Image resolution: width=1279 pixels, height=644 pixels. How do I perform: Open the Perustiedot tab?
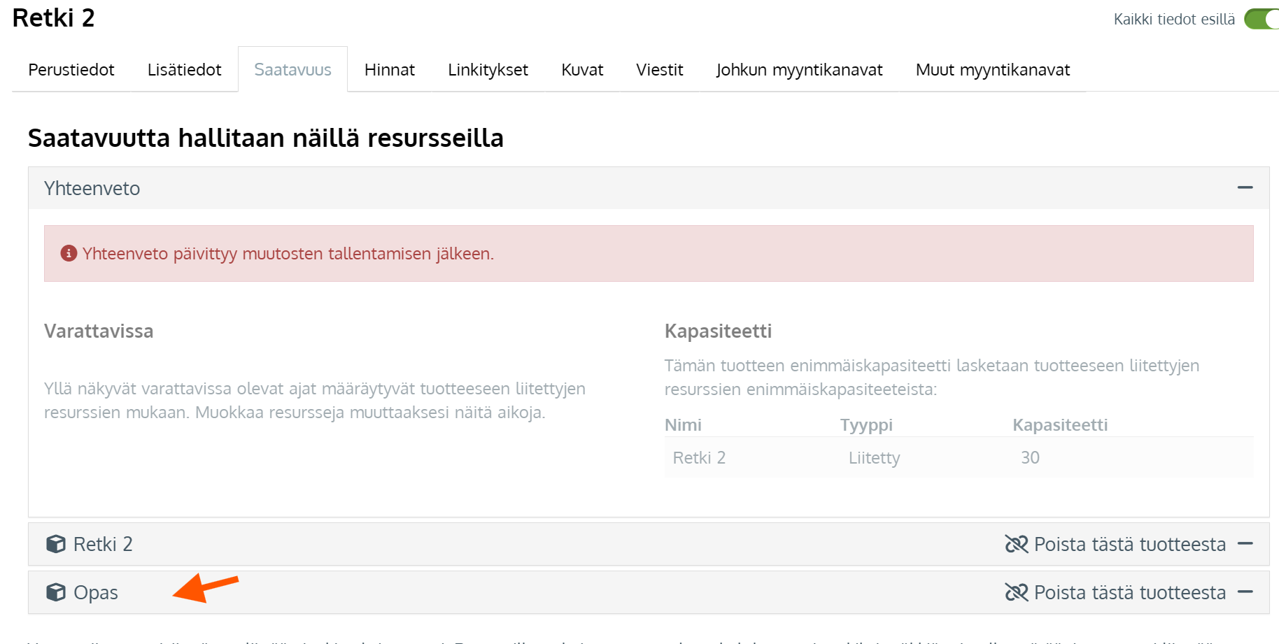71,70
